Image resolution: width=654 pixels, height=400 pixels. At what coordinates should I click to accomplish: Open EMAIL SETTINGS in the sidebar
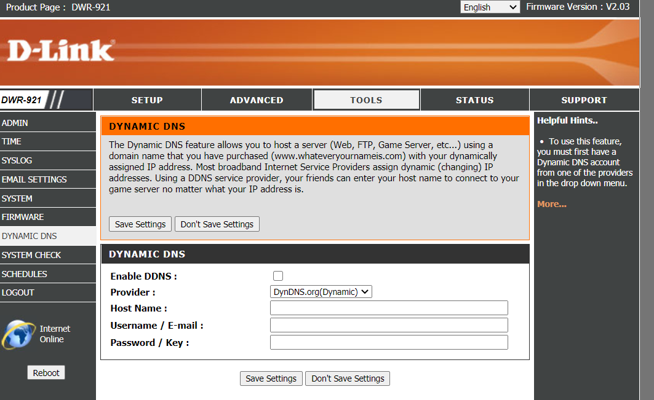pos(48,179)
